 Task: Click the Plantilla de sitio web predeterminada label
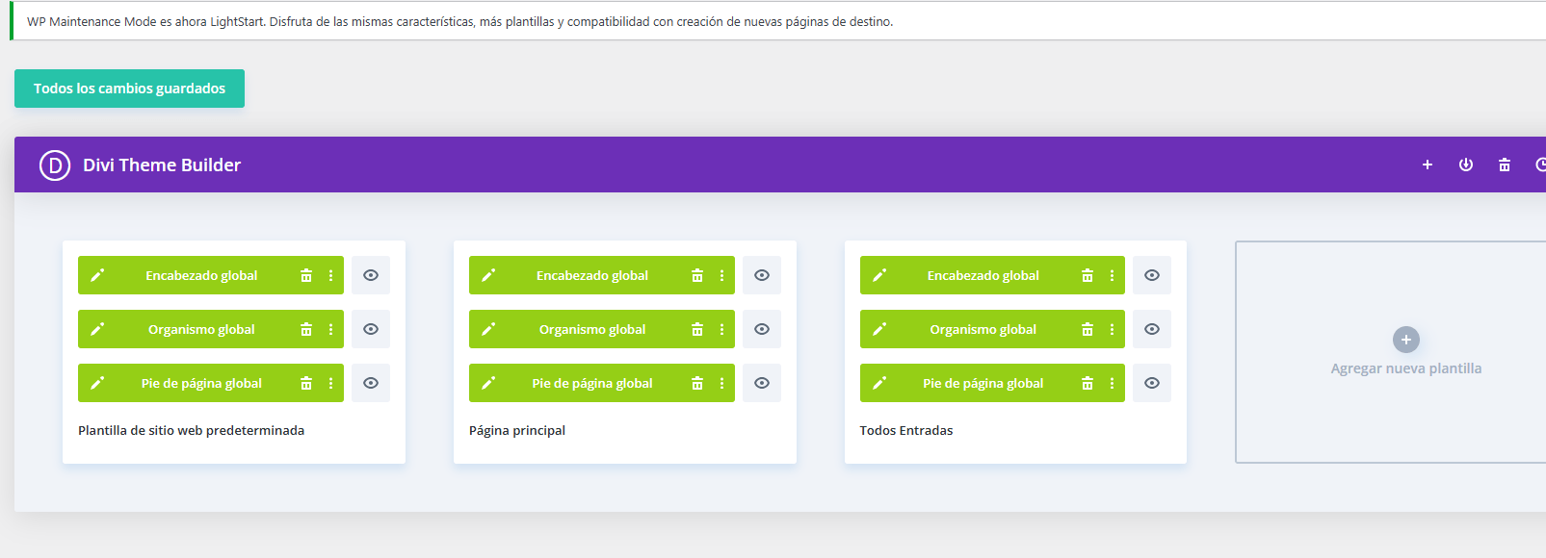pyautogui.click(x=191, y=430)
